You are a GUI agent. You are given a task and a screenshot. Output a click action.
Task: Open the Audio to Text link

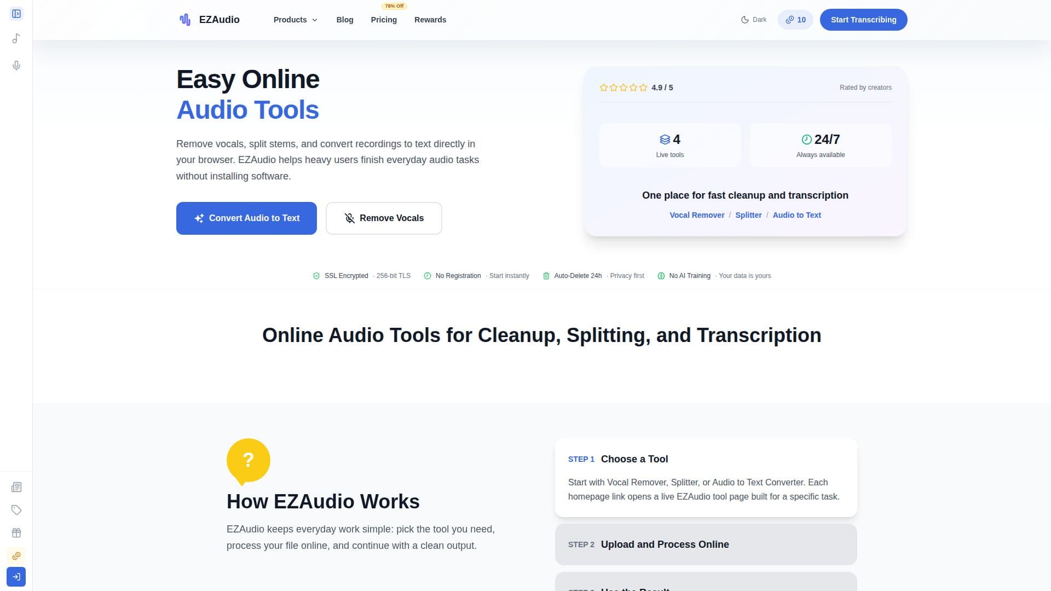pyautogui.click(x=796, y=215)
